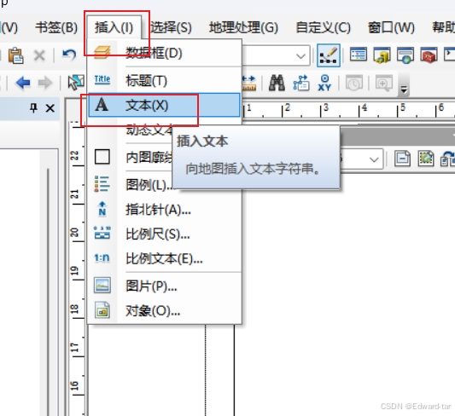Choose 数据框(D) from the insert menu
This screenshot has height=416, width=455.
(x=164, y=53)
